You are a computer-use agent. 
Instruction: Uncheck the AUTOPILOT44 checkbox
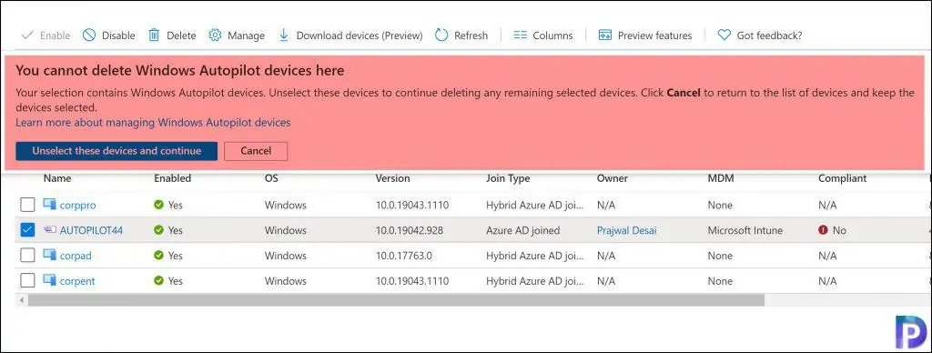28,230
